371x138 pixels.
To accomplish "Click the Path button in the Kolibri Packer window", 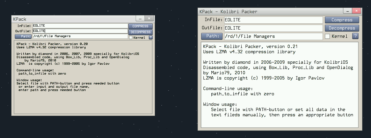I will (x=212, y=36).
